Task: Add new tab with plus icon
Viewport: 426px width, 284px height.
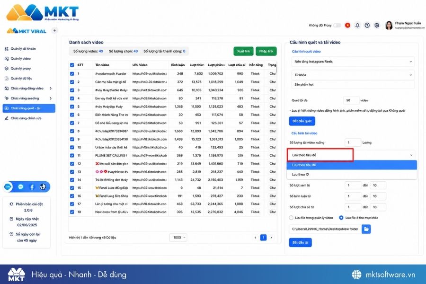Action: 54,30
